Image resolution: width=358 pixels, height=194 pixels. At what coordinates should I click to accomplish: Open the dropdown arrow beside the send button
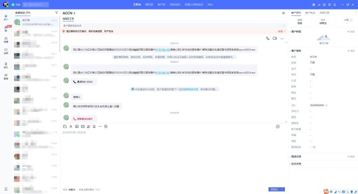[x=282, y=189]
